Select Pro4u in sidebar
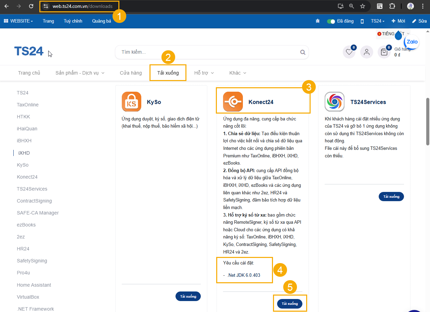The height and width of the screenshot is (312, 430). point(24,273)
